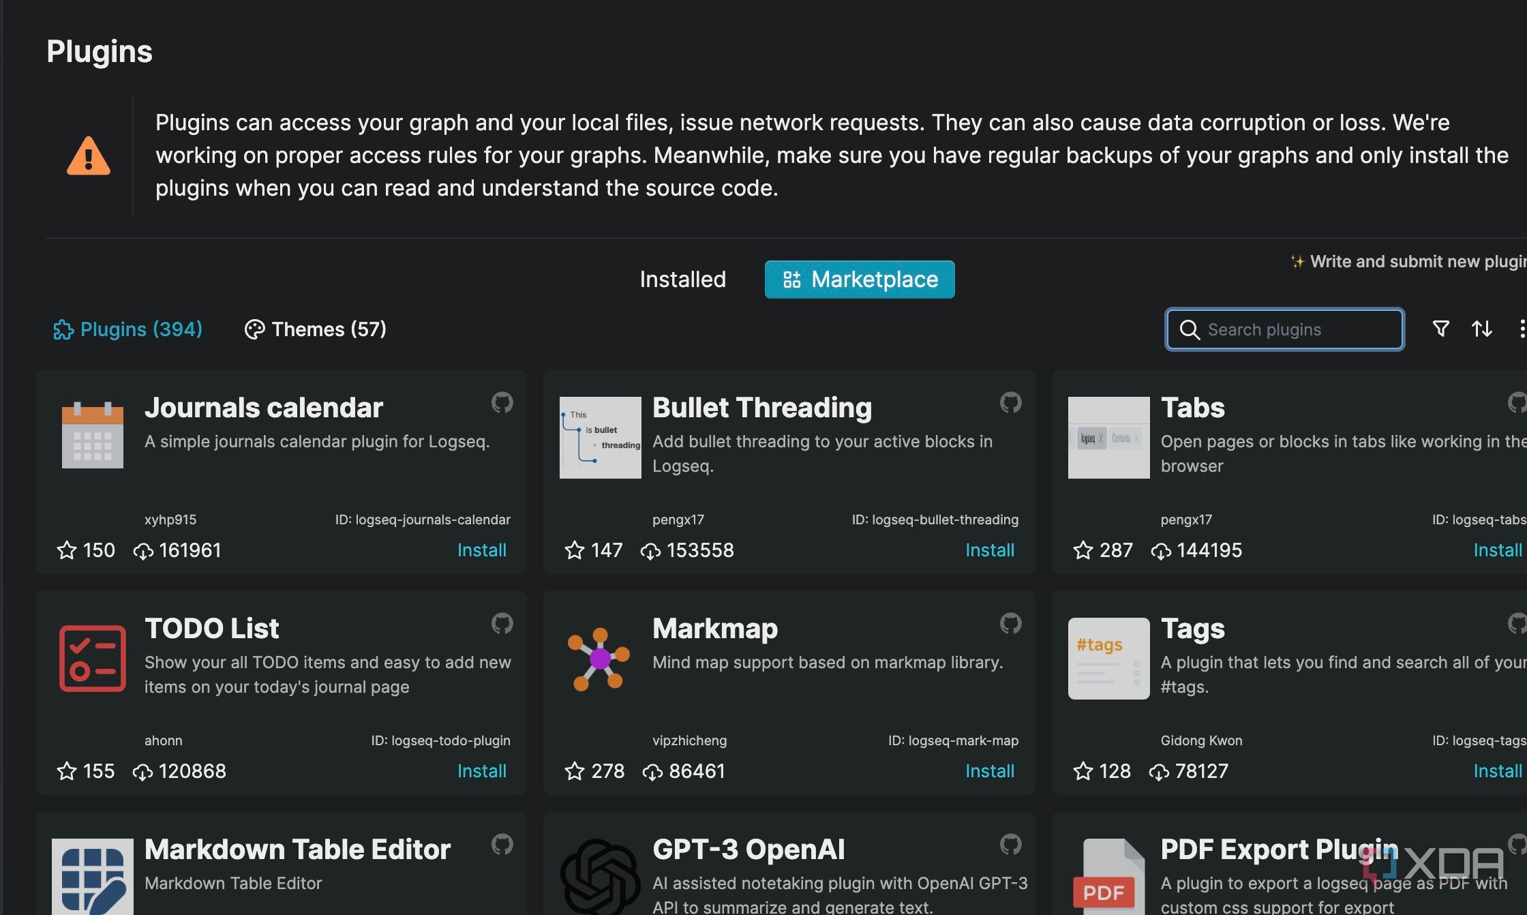Open Bullet Threading GitHub repository icon
This screenshot has height=915, width=1527.
click(1010, 403)
